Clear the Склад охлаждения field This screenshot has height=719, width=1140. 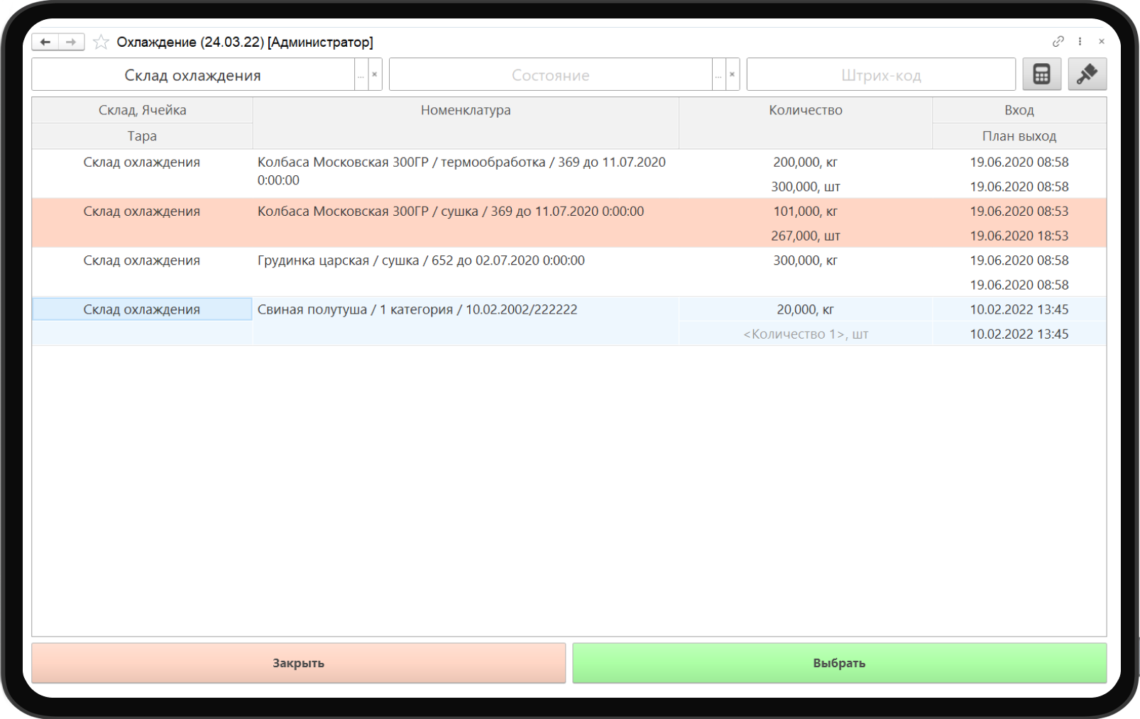tap(375, 75)
